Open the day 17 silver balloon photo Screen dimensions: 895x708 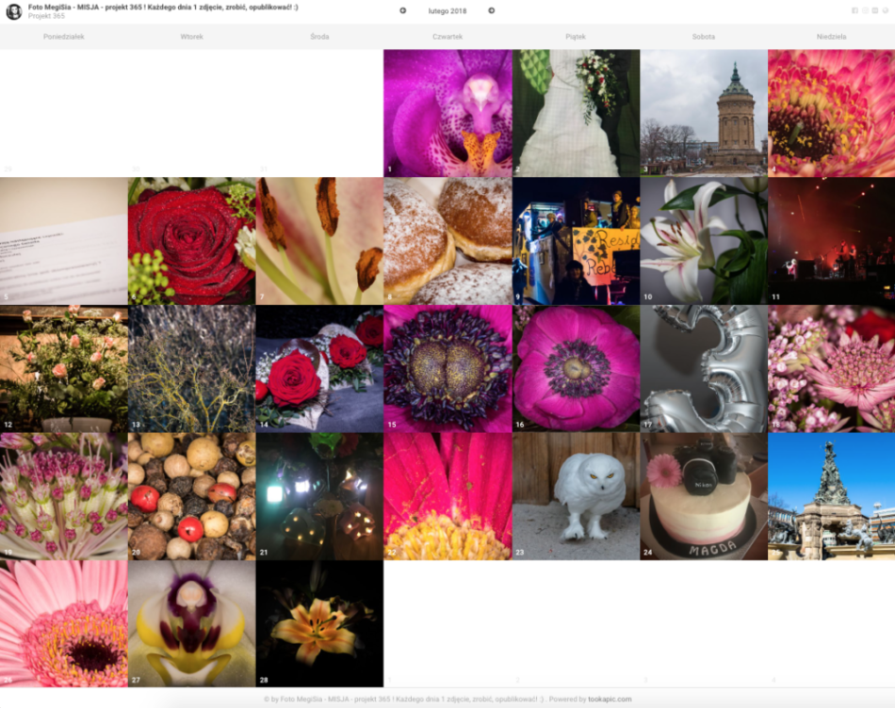coord(704,368)
